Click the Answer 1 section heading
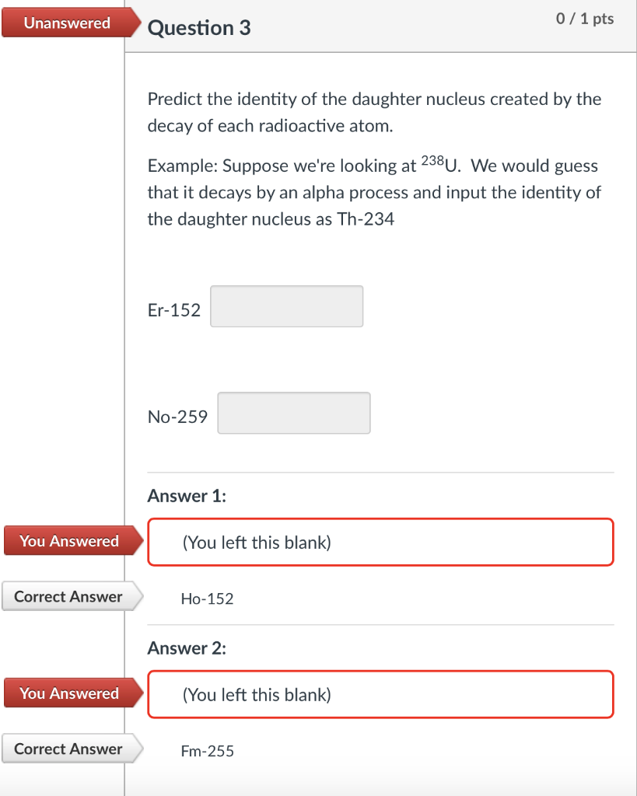This screenshot has width=637, height=796. (x=187, y=495)
